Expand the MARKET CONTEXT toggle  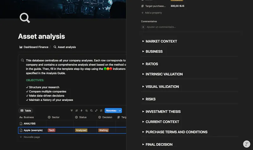(x=143, y=41)
